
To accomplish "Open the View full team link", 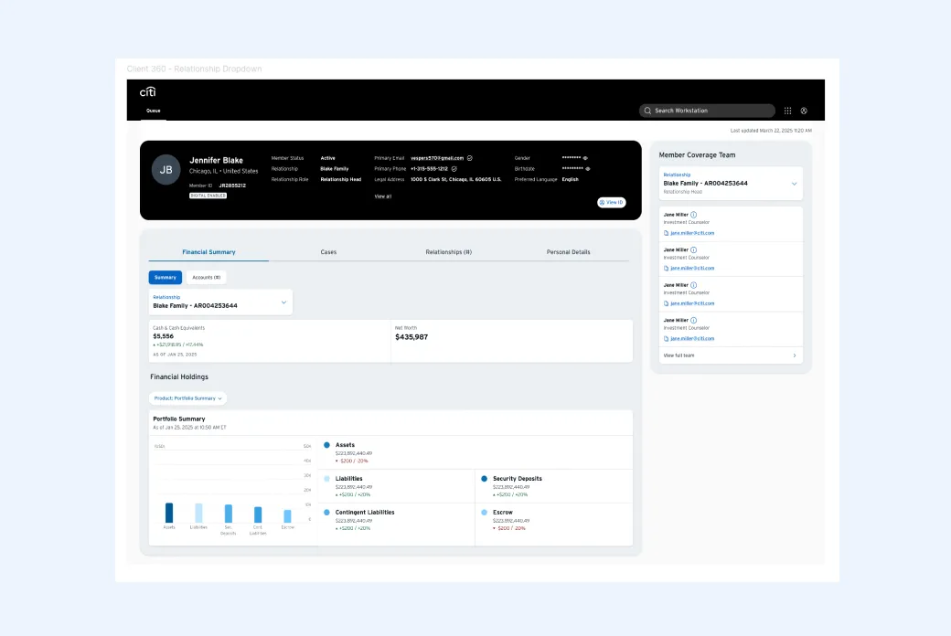I will [731, 355].
